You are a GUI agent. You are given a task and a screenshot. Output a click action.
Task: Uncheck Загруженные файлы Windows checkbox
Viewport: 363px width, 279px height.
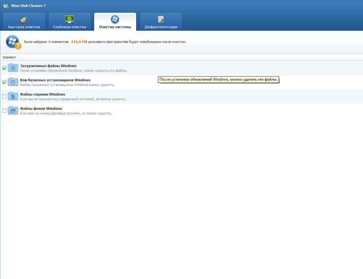(x=4, y=68)
